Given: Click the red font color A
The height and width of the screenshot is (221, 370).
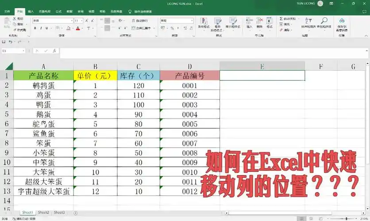Looking at the screenshot, I should (x=78, y=28).
